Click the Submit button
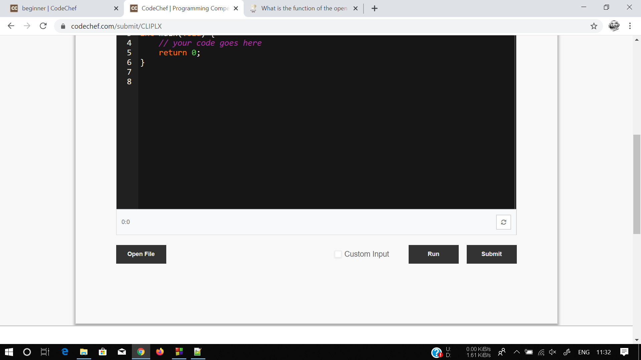This screenshot has height=360, width=641. click(x=491, y=254)
